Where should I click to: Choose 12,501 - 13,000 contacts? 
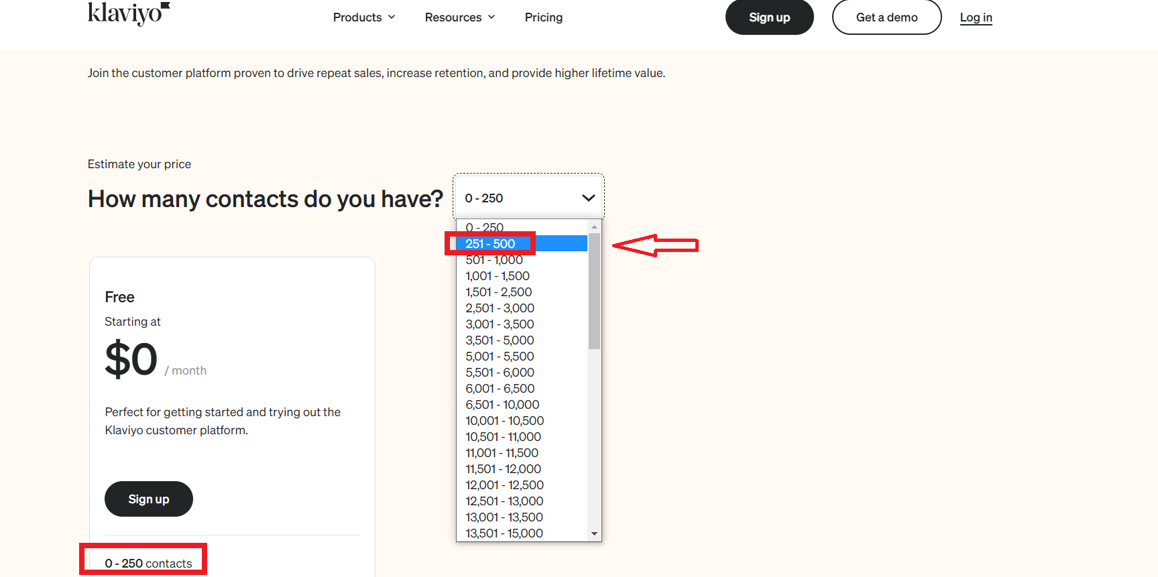(x=522, y=501)
